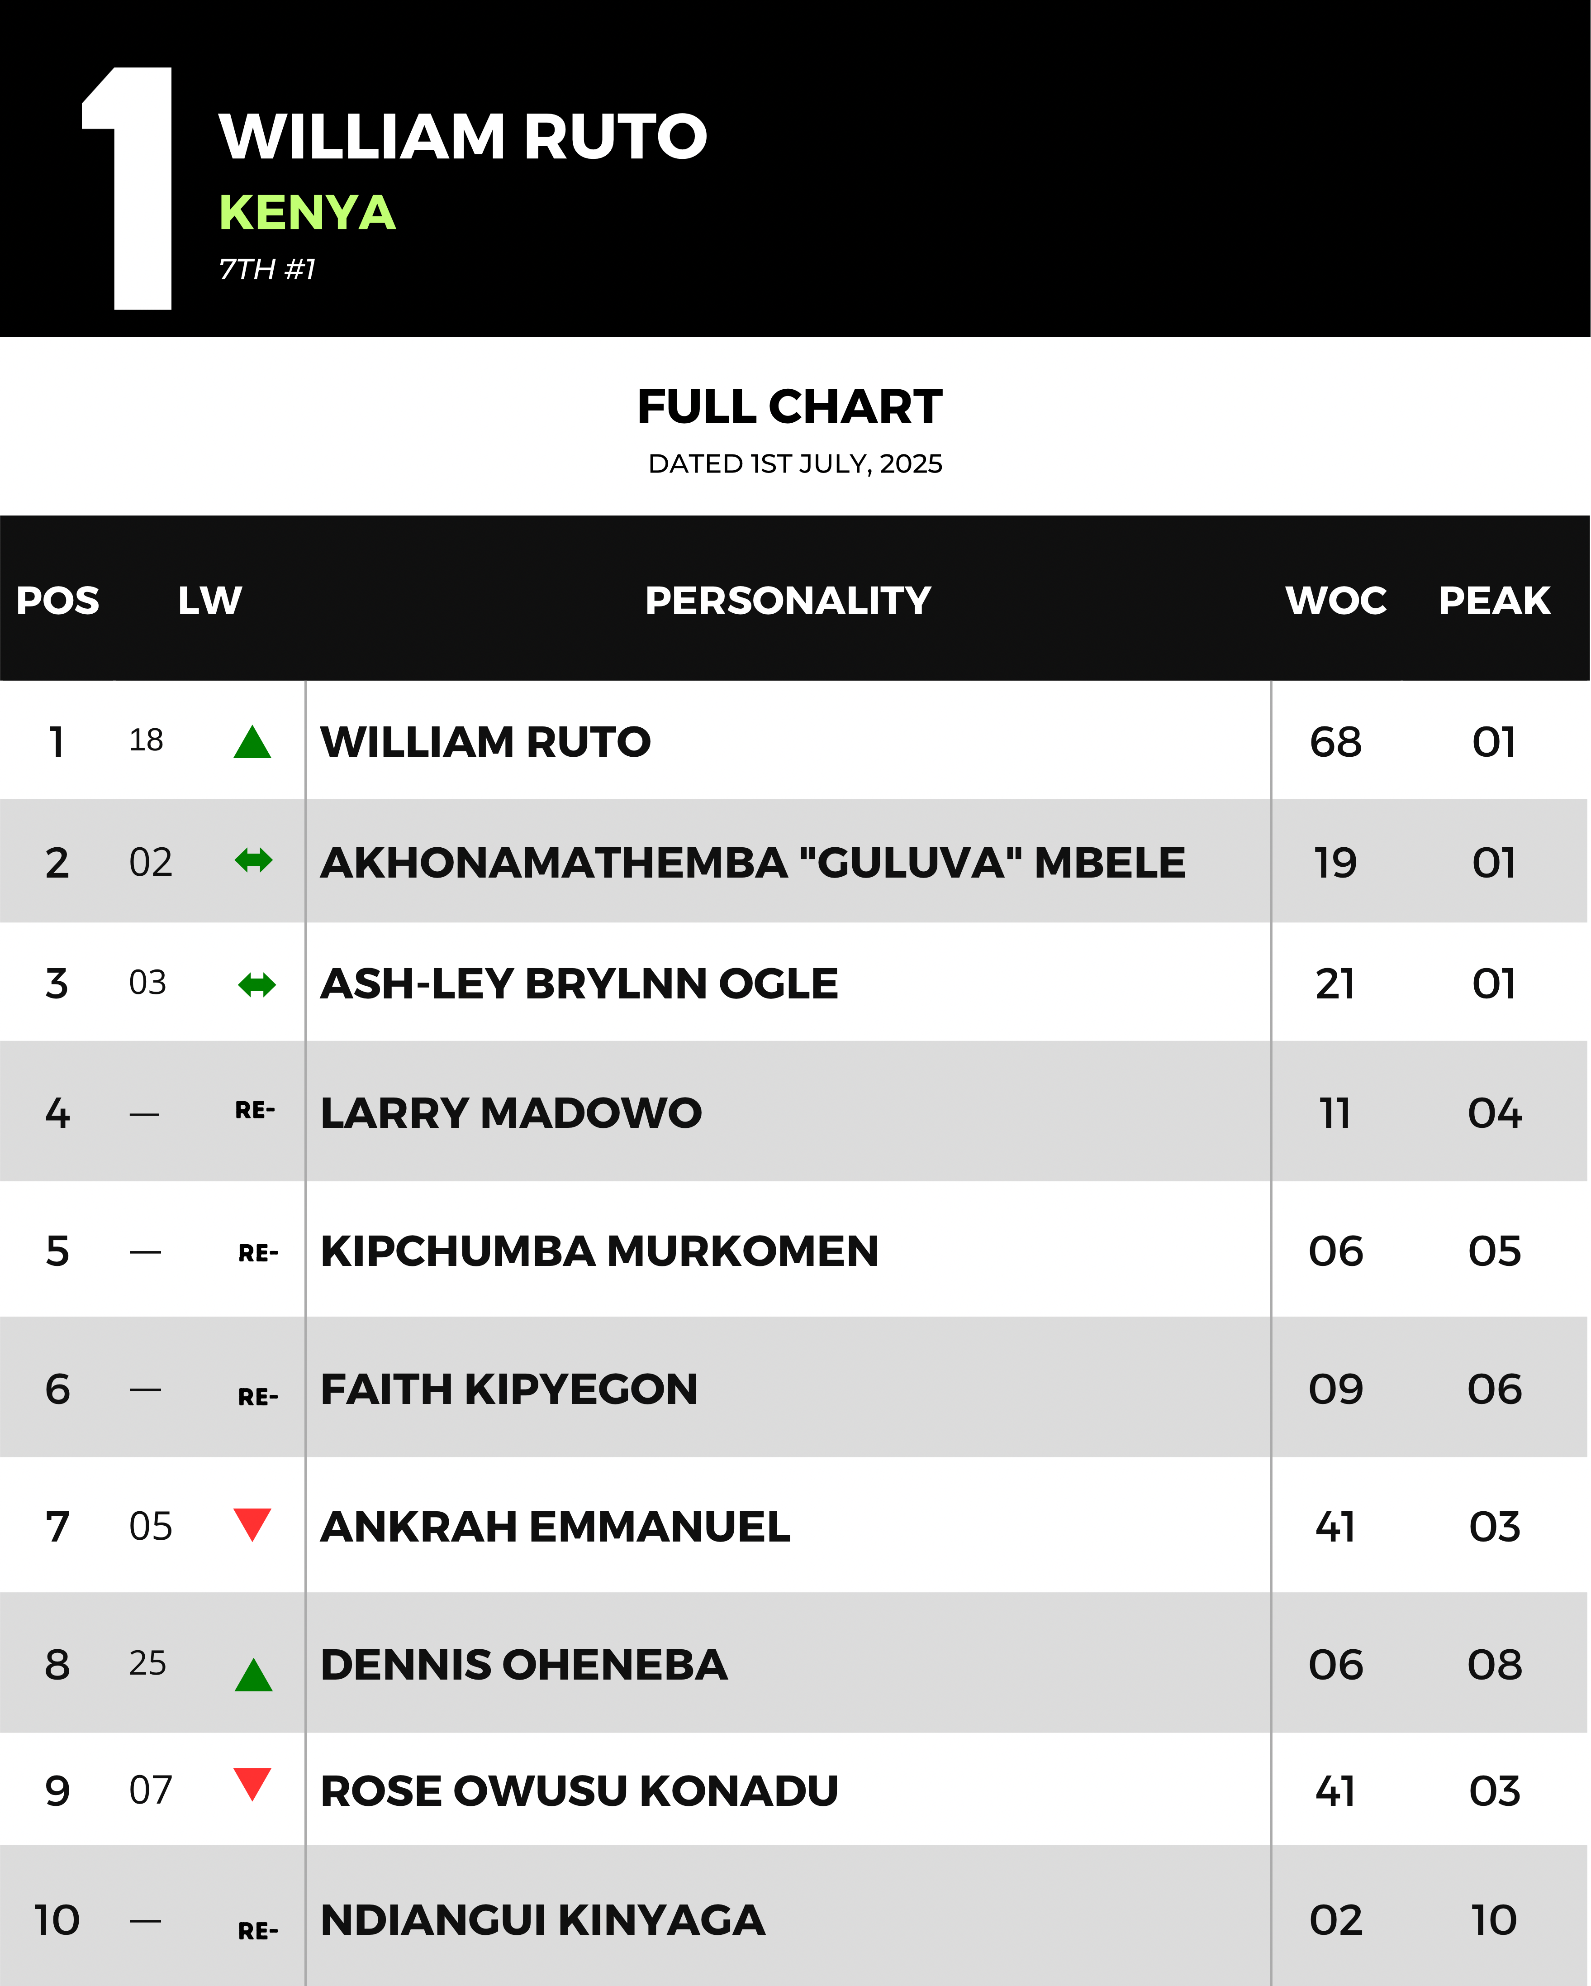Viewport: 1591px width, 1986px height.
Task: Click the RE- marker in Faith Kipyegon row
Action: click(x=258, y=1397)
